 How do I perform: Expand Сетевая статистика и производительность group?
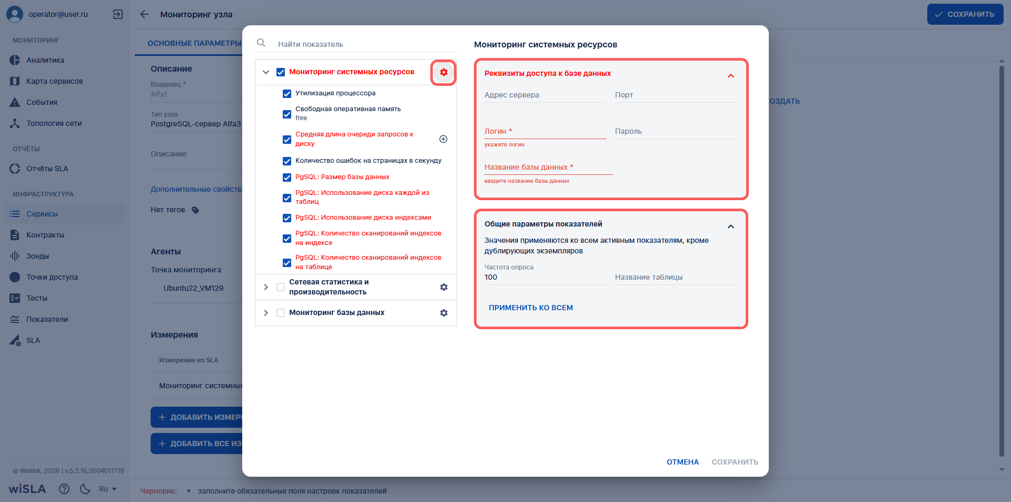[x=266, y=287]
